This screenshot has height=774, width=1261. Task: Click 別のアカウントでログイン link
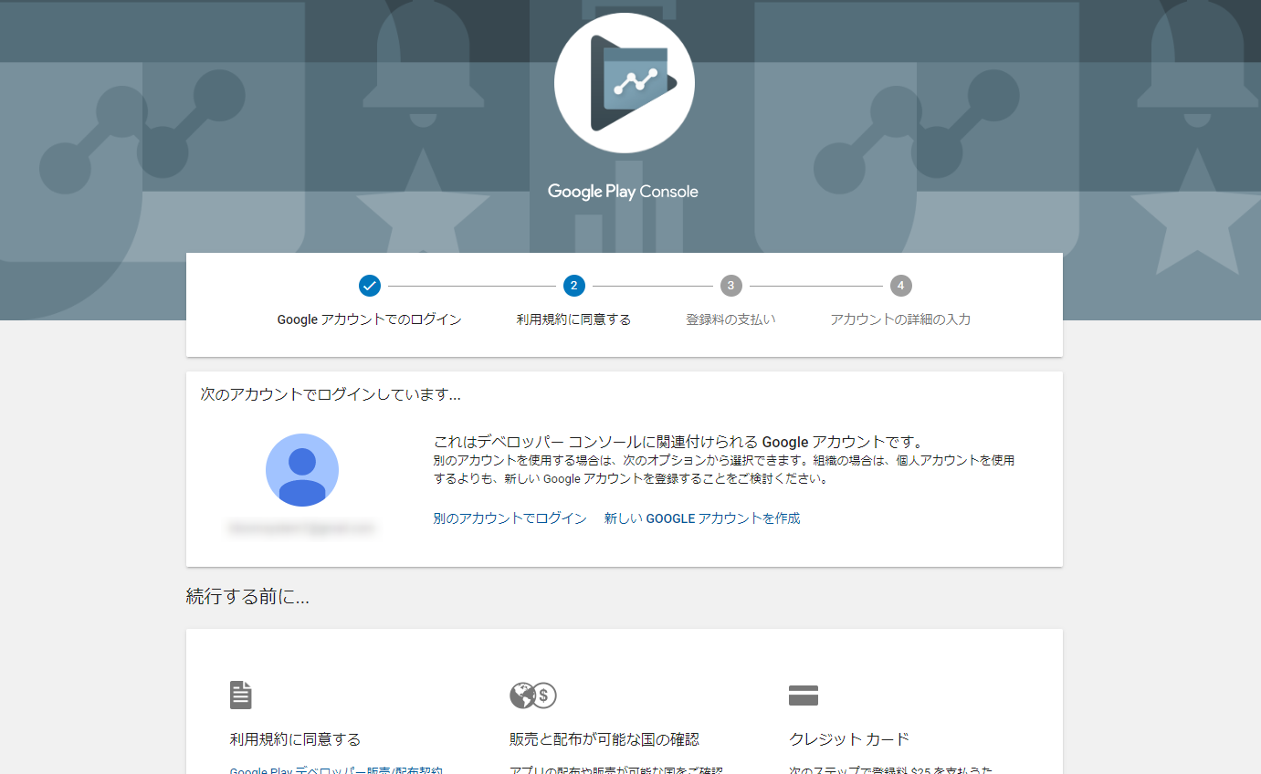tap(510, 518)
